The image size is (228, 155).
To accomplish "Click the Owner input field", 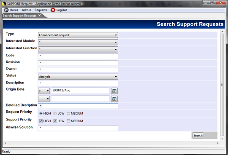I will coord(78,69).
